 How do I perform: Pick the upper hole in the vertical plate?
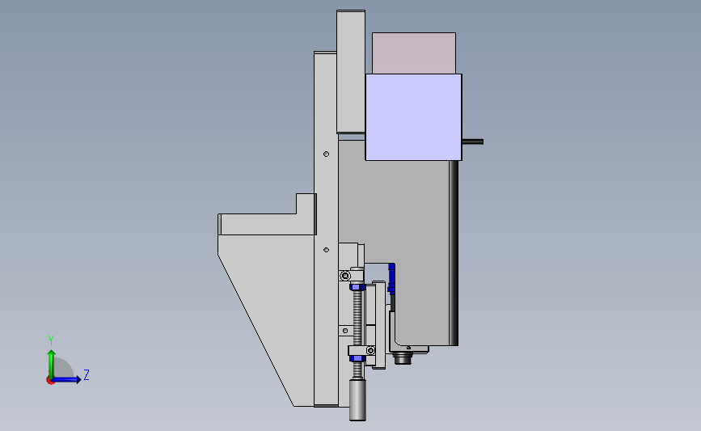327,154
